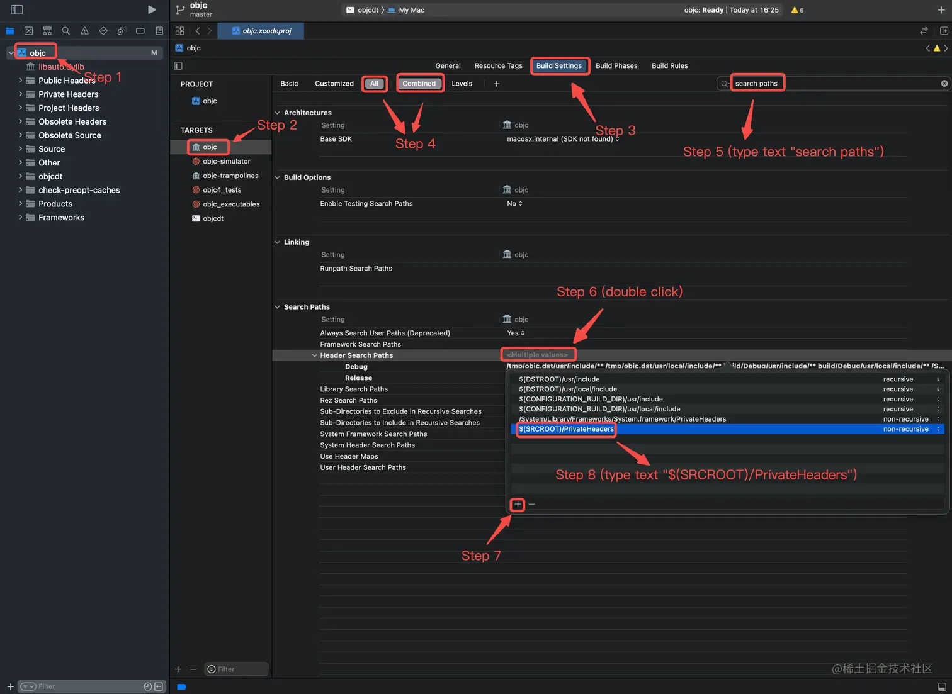The height and width of the screenshot is (694, 952).
Task: Click the editor swap/review arrows icon
Action: (x=924, y=31)
